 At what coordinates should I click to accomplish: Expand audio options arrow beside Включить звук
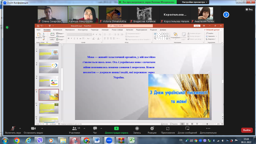click(20, 128)
